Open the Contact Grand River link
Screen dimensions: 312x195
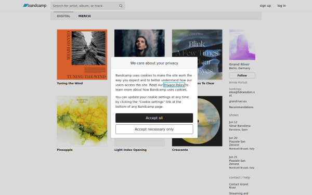click(239, 186)
